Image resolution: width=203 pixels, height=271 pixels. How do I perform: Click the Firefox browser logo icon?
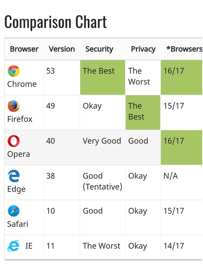click(14, 106)
